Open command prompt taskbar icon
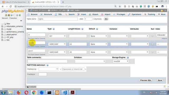 tap(49, 93)
